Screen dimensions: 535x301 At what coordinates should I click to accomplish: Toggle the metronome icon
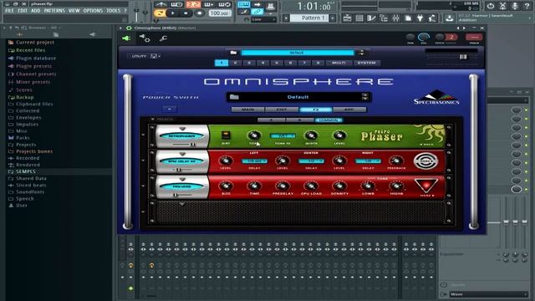click(x=160, y=4)
